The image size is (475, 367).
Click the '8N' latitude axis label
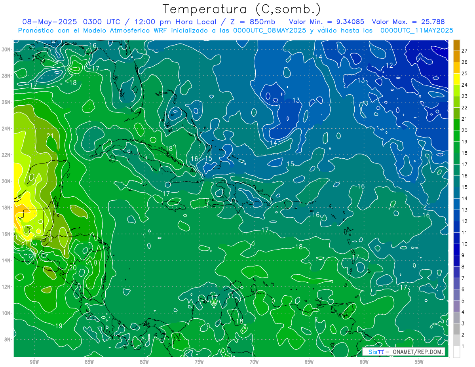pyautogui.click(x=8, y=340)
